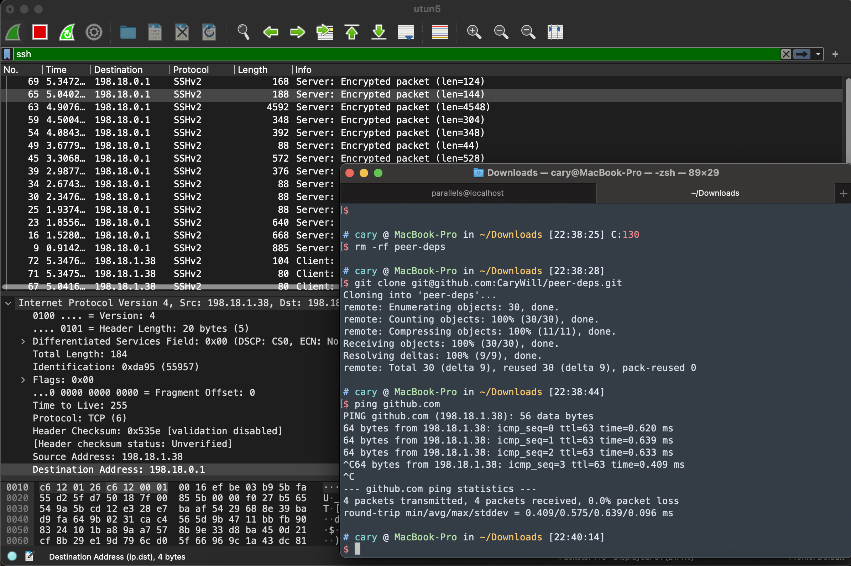Select the Total Length: 184 field
The image size is (851, 566).
(80, 354)
